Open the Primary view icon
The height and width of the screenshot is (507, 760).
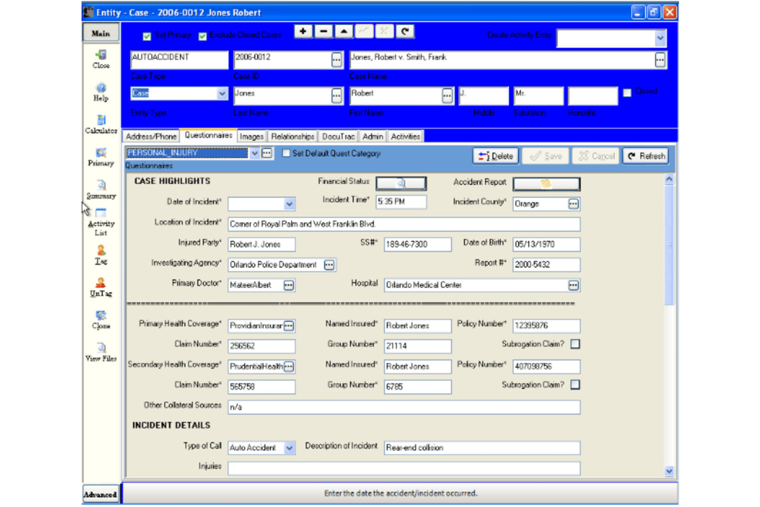101,157
